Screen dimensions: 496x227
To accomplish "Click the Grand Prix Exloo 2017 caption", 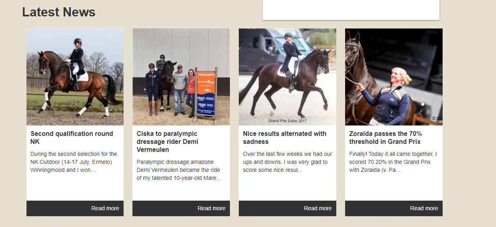I will click(x=287, y=121).
